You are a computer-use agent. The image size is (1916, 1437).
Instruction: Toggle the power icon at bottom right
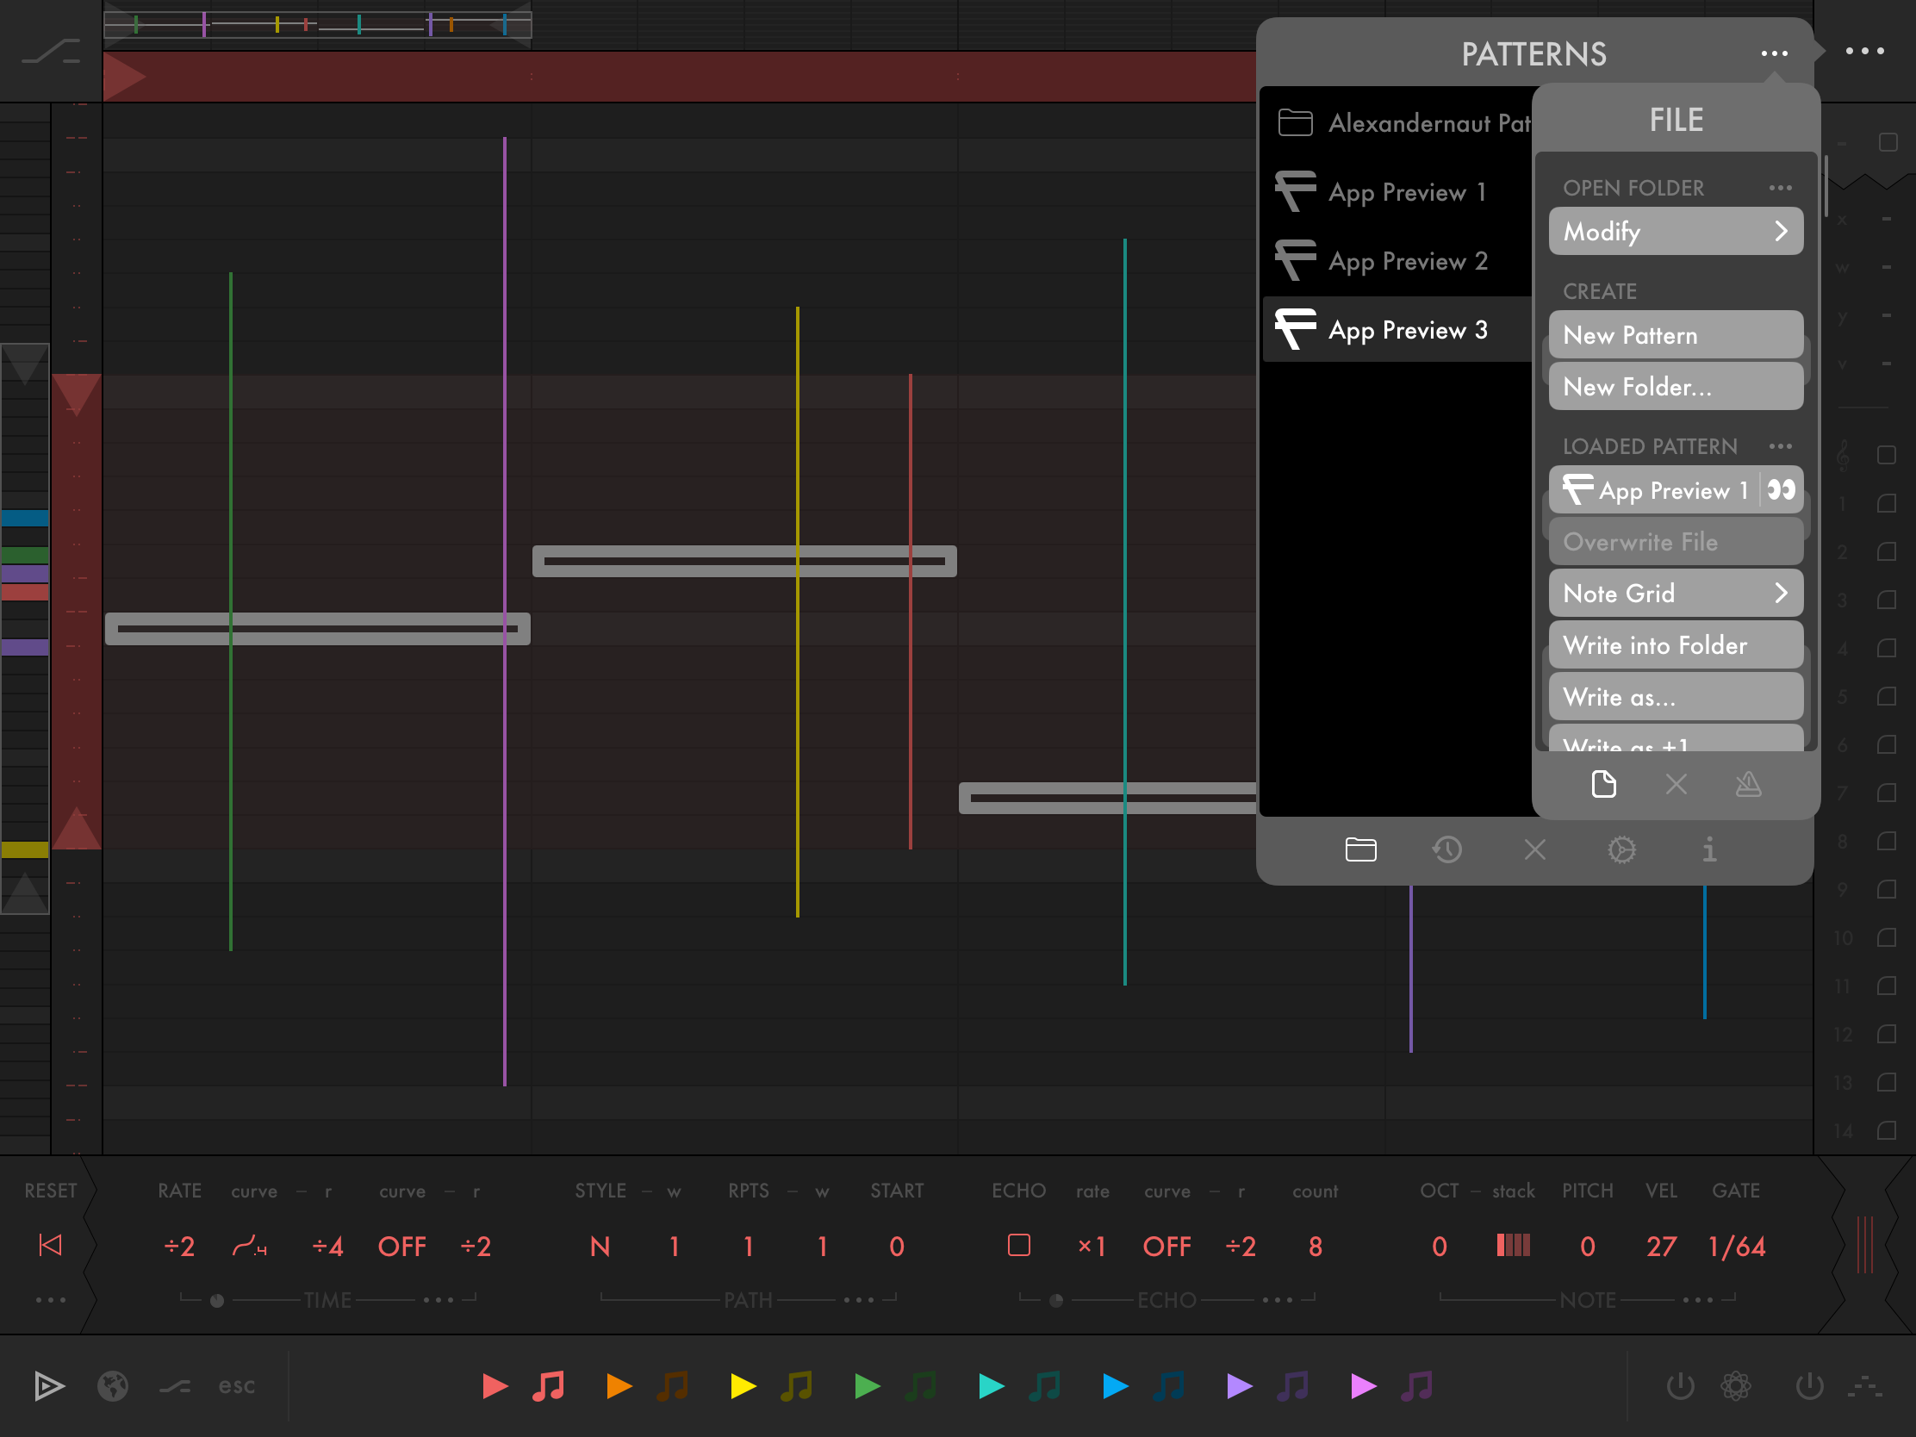[1809, 1386]
